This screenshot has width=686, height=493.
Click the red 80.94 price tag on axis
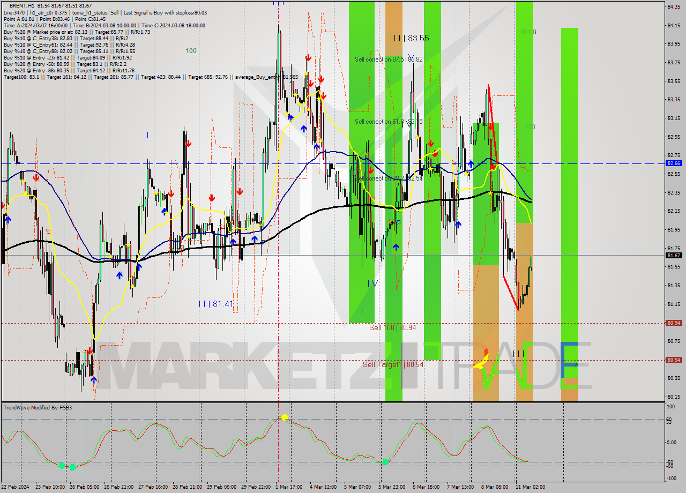(674, 323)
